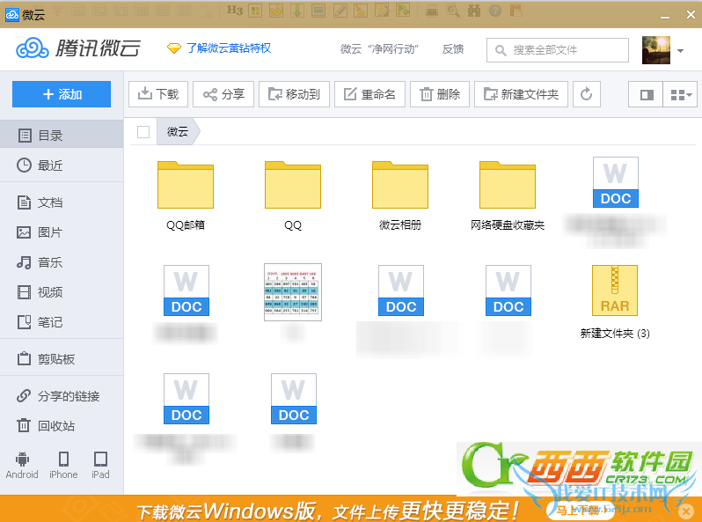
Task: Click the 腾讯微云 logo
Action: (x=78, y=48)
